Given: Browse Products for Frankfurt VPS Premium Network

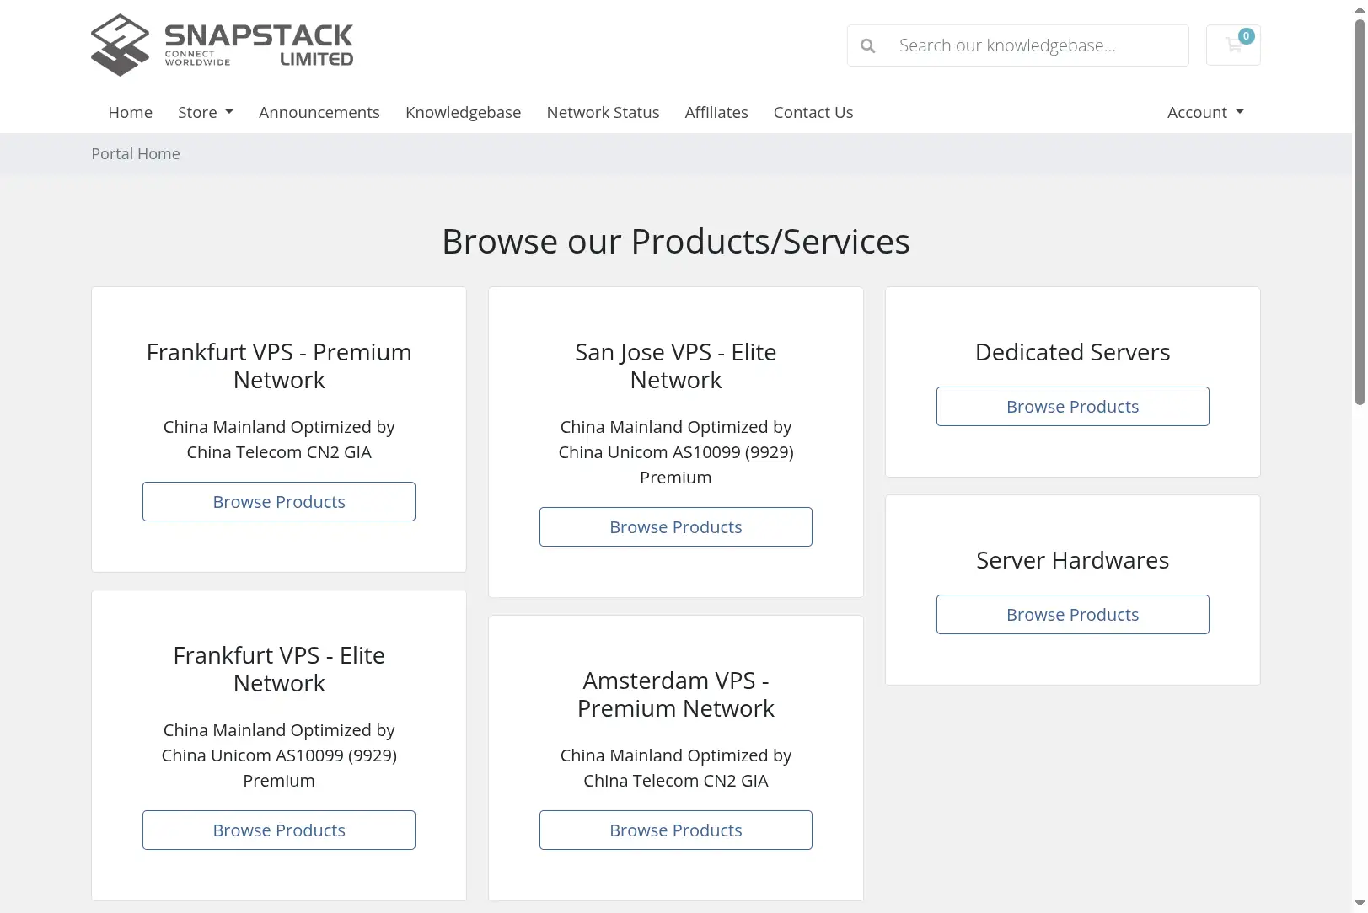Looking at the screenshot, I should (279, 501).
